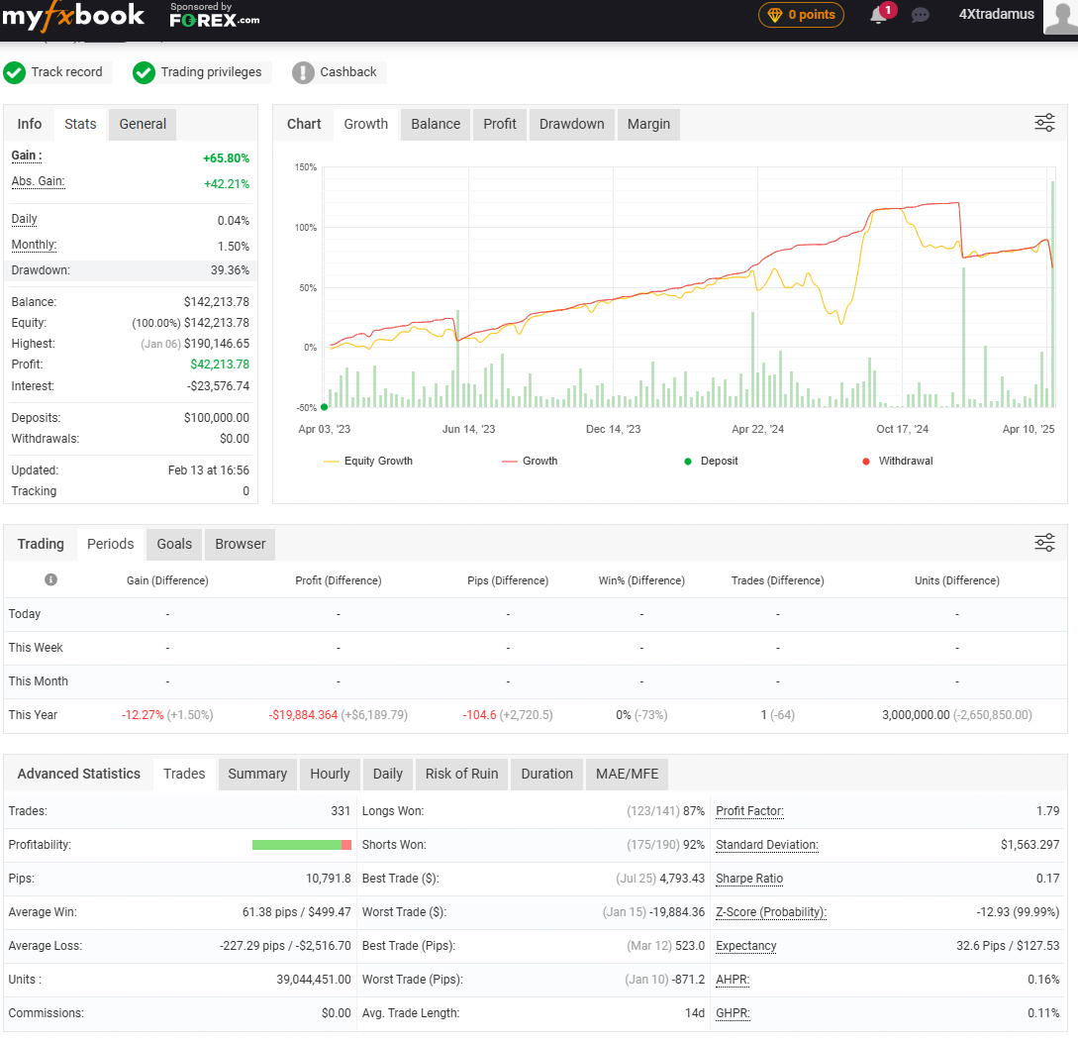Screen dimensions: 1078x1043
Task: Click the Drawdown 39.36% row
Action: point(131,270)
